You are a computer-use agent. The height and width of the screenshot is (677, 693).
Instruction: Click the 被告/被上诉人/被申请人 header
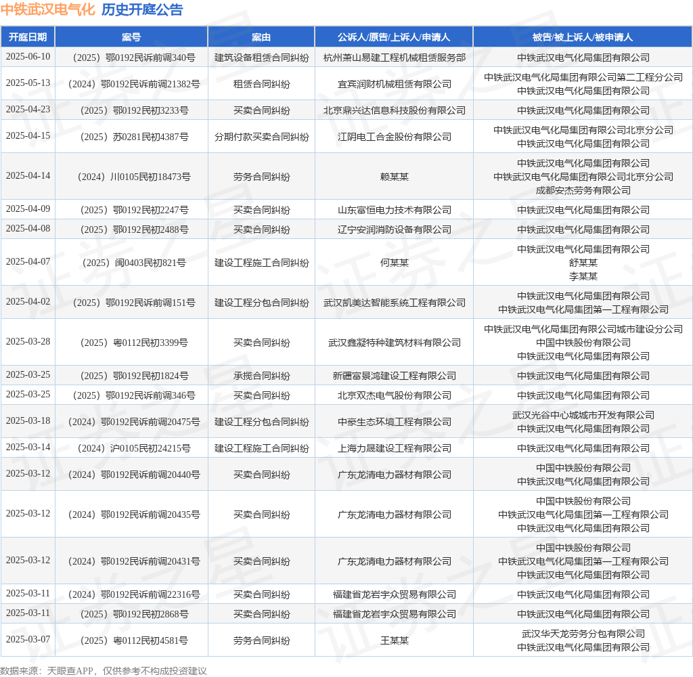click(x=583, y=37)
